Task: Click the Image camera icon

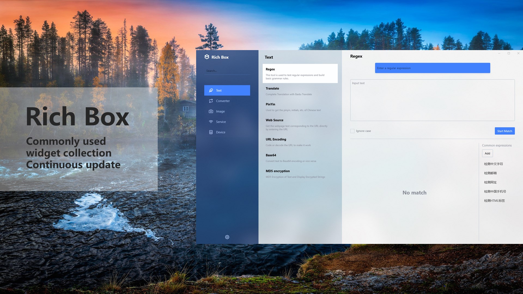Action: (x=211, y=111)
